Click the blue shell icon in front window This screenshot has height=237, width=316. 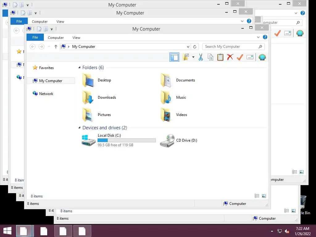click(262, 57)
